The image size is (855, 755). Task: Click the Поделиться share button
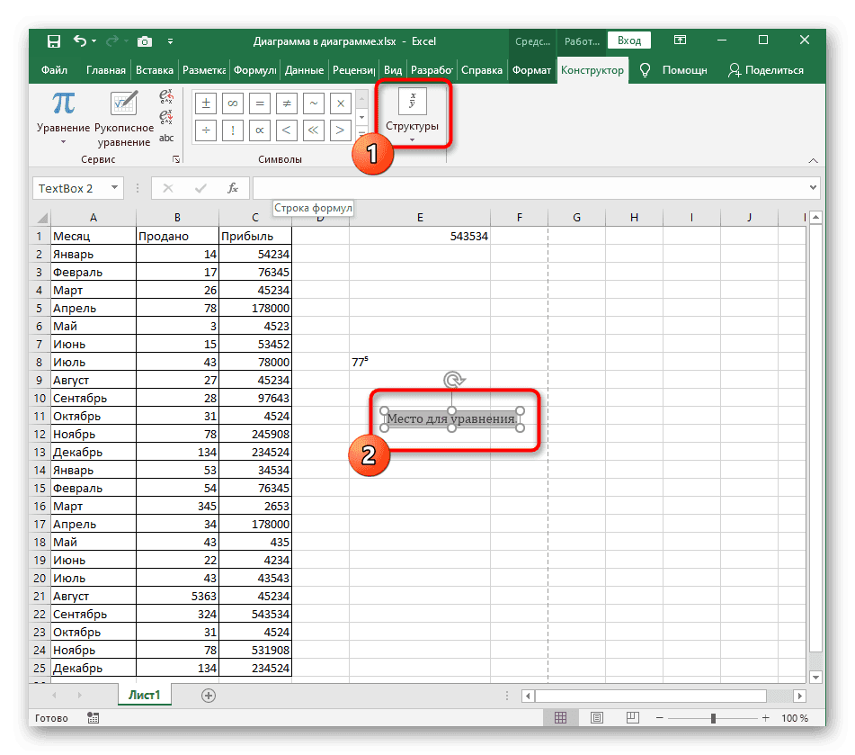tap(766, 70)
